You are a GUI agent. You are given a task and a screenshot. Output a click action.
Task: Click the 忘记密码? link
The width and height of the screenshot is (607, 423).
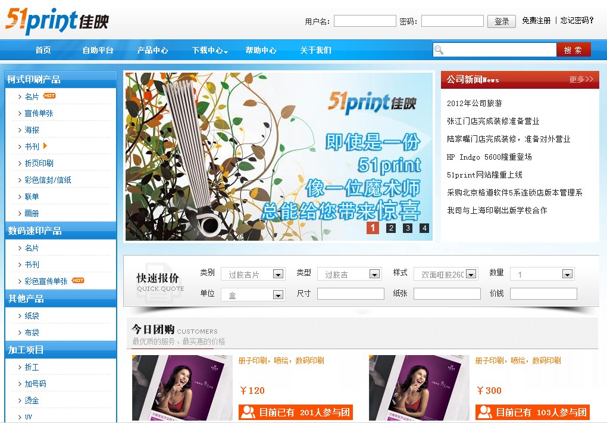577,20
